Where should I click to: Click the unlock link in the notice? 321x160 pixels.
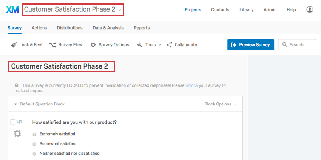click(191, 85)
